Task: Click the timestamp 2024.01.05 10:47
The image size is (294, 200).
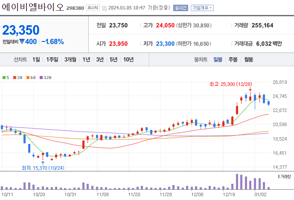Action: tap(127, 8)
